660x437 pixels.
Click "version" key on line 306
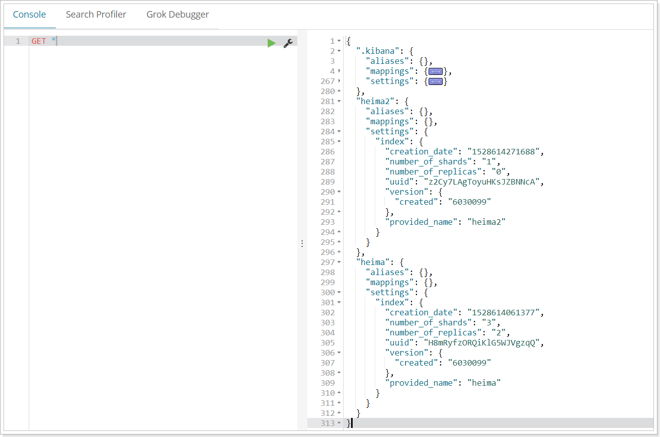[406, 353]
